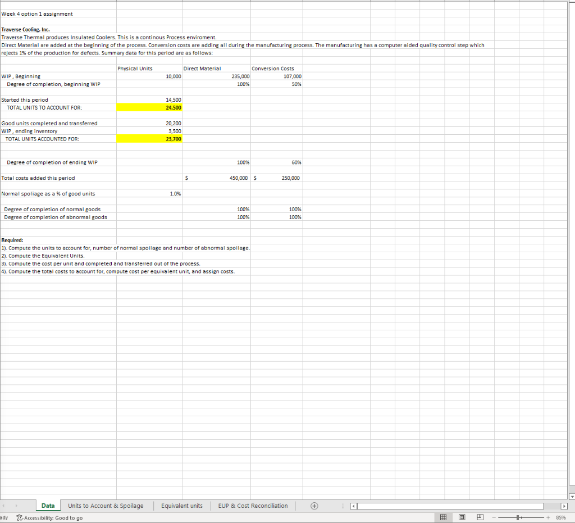Image resolution: width=575 pixels, height=523 pixels.
Task: Click the horizontal scrollbar track
Action: 450,506
